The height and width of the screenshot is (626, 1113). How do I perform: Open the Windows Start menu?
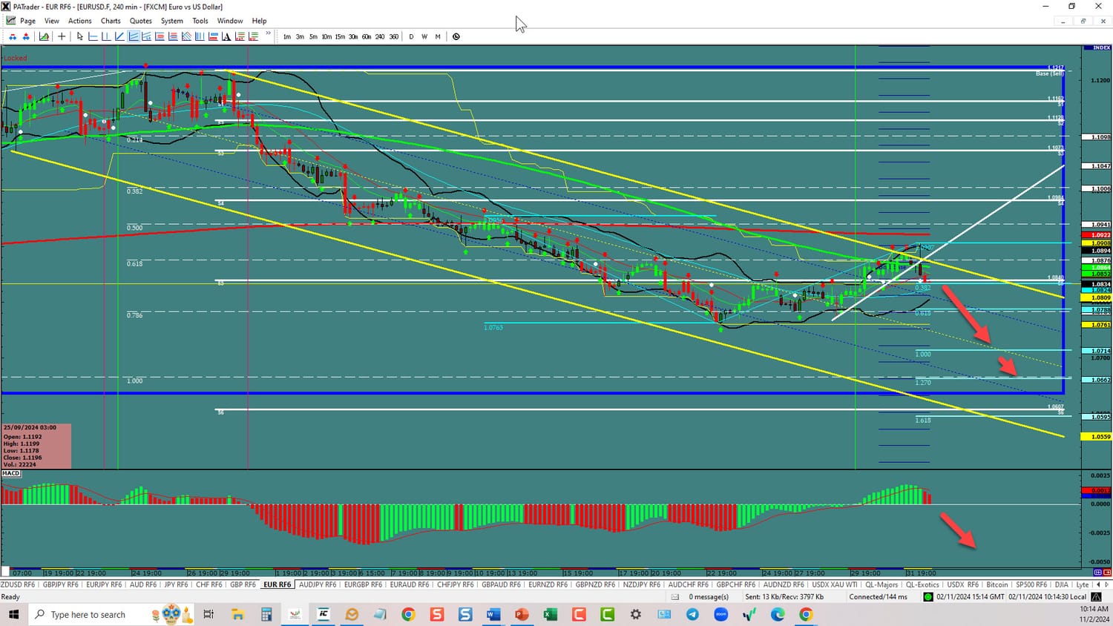(x=13, y=614)
